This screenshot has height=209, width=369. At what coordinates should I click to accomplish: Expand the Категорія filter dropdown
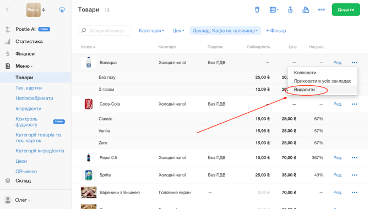point(151,31)
